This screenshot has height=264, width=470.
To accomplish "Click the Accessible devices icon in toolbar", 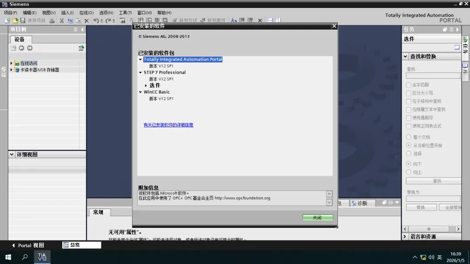I will click(x=234, y=20).
